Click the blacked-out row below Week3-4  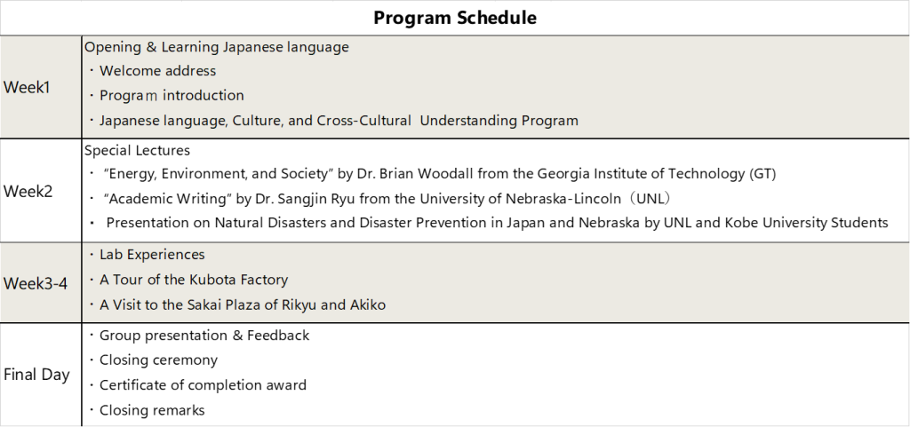(x=455, y=373)
